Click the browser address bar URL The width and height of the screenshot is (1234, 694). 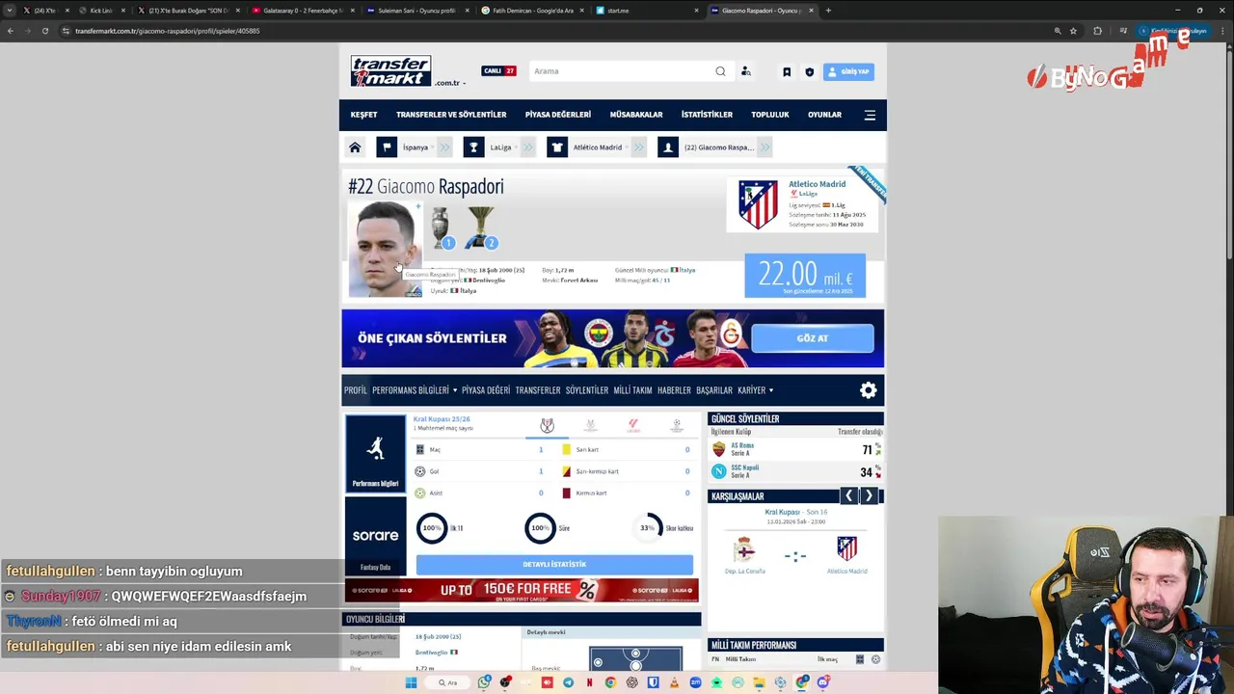(167, 31)
